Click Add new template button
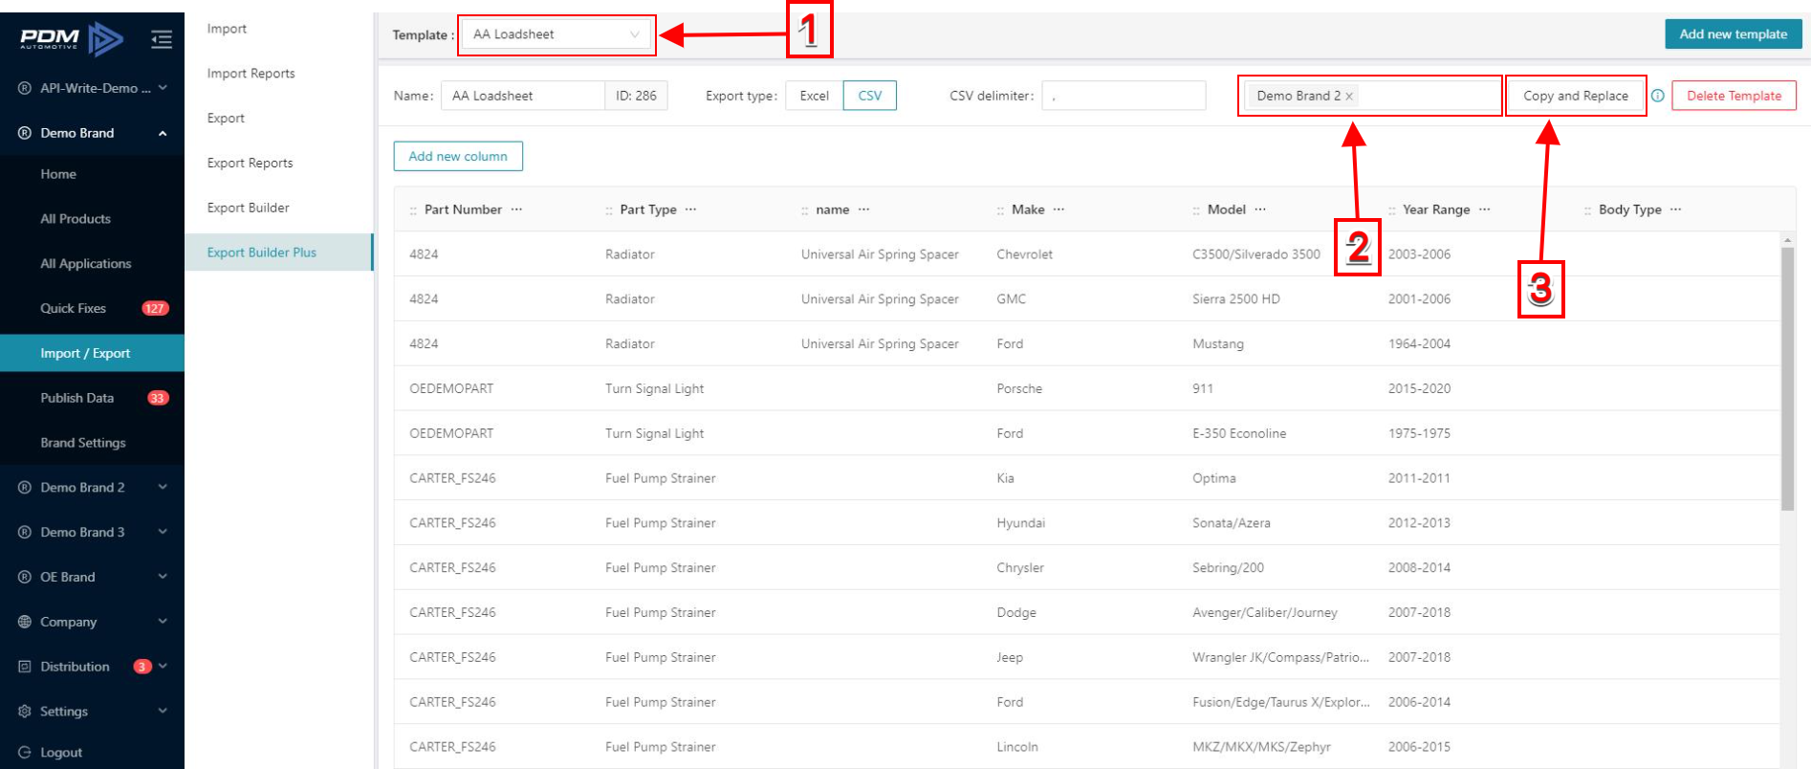The height and width of the screenshot is (769, 1811). click(1733, 34)
